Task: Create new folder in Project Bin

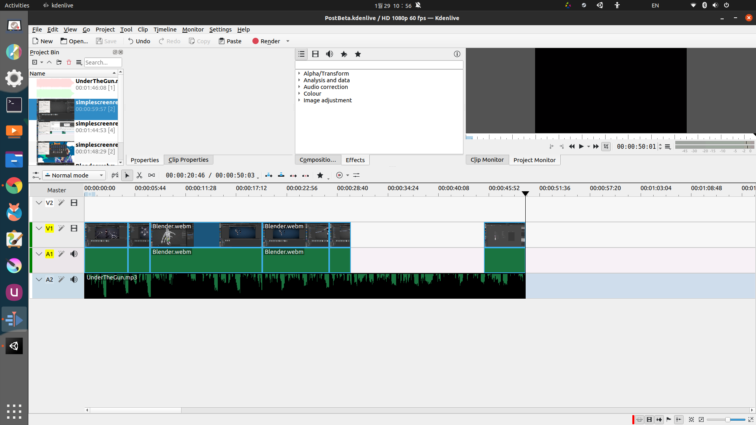Action: click(59, 62)
